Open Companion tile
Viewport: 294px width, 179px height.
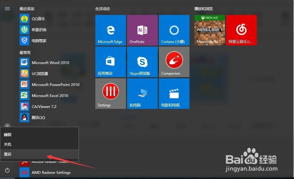click(174, 62)
